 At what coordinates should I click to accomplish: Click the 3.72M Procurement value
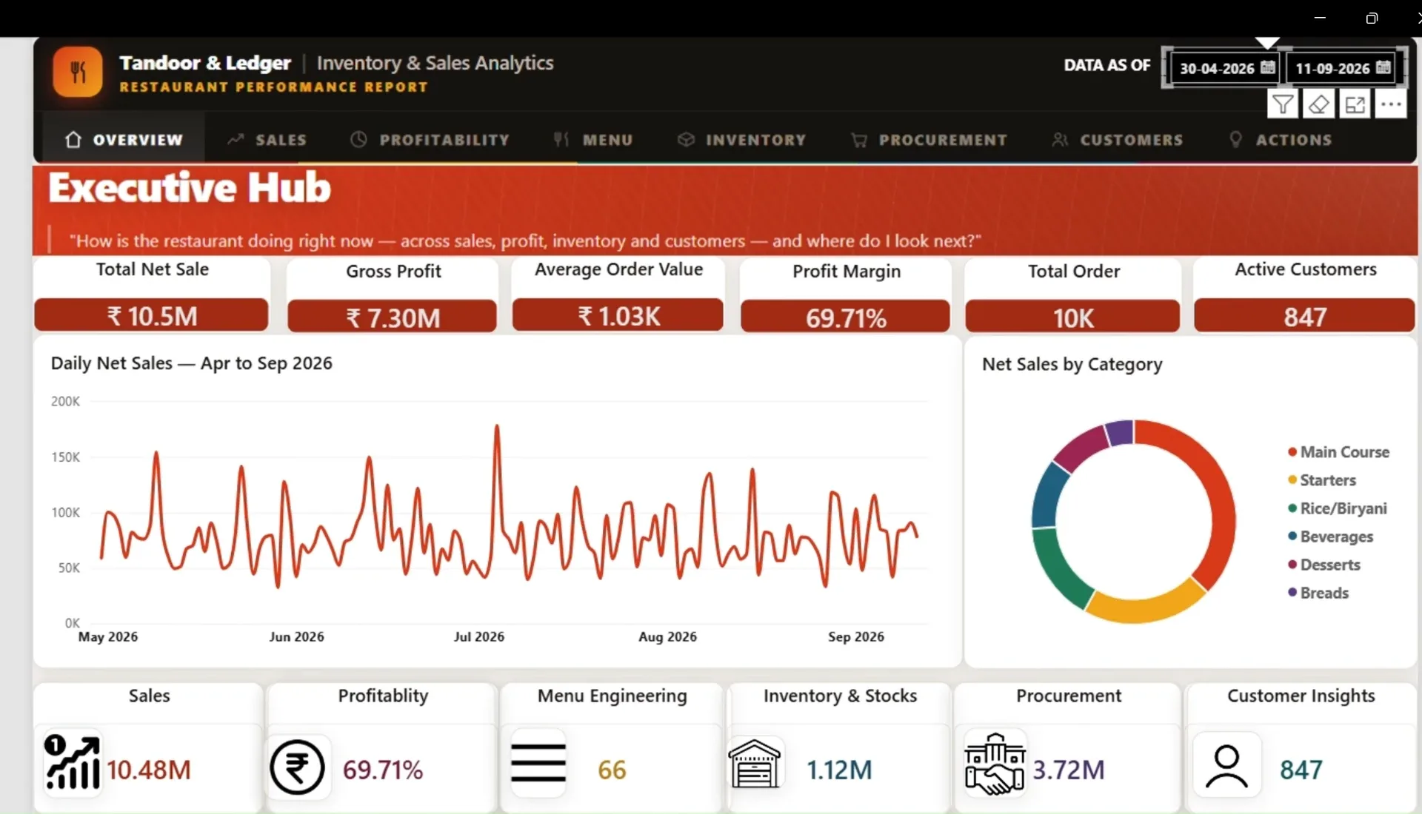(1068, 770)
